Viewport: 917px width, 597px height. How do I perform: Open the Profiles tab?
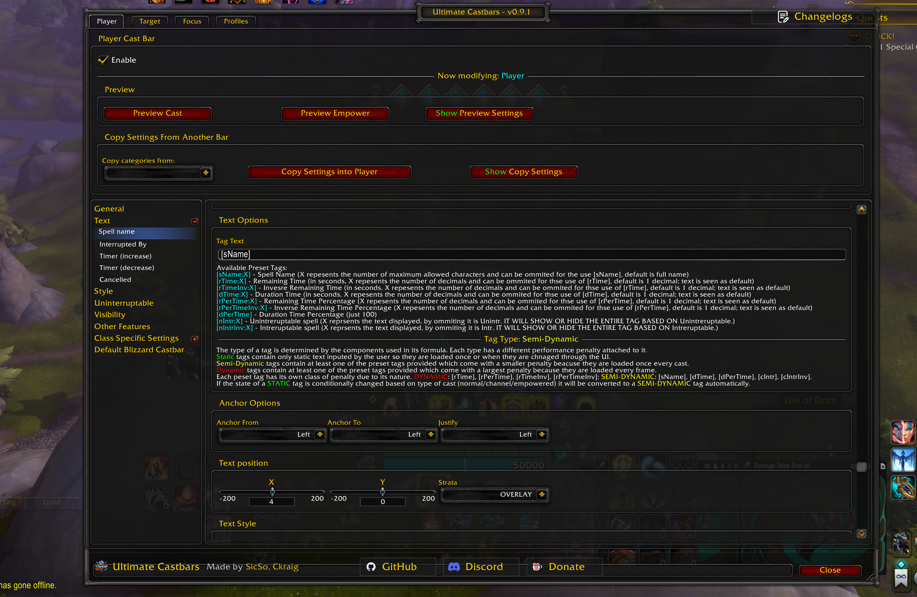coord(236,21)
